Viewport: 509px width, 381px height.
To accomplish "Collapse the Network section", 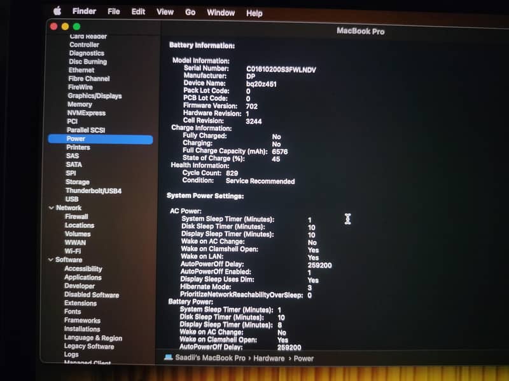I will [51, 208].
